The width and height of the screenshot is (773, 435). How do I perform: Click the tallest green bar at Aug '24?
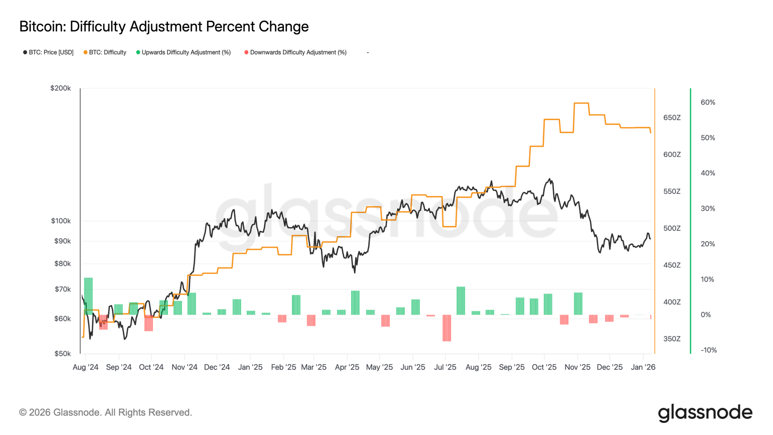click(88, 296)
